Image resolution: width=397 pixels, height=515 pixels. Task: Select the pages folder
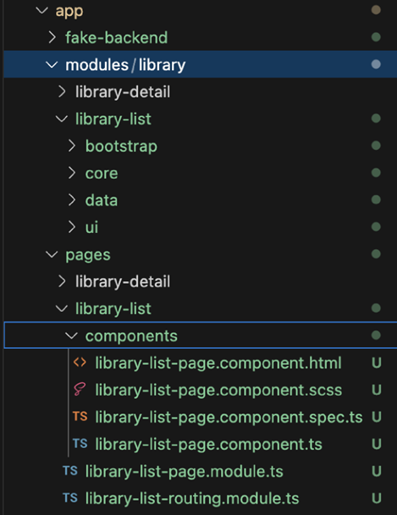[88, 256]
